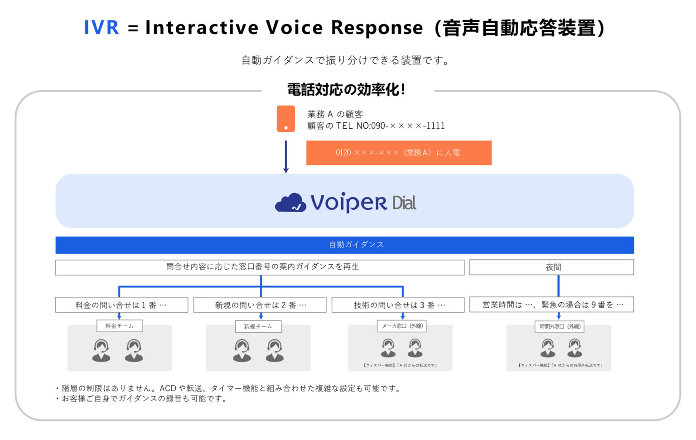Click the 料金チーム label
Screen dimensions: 696x440
click(120, 326)
